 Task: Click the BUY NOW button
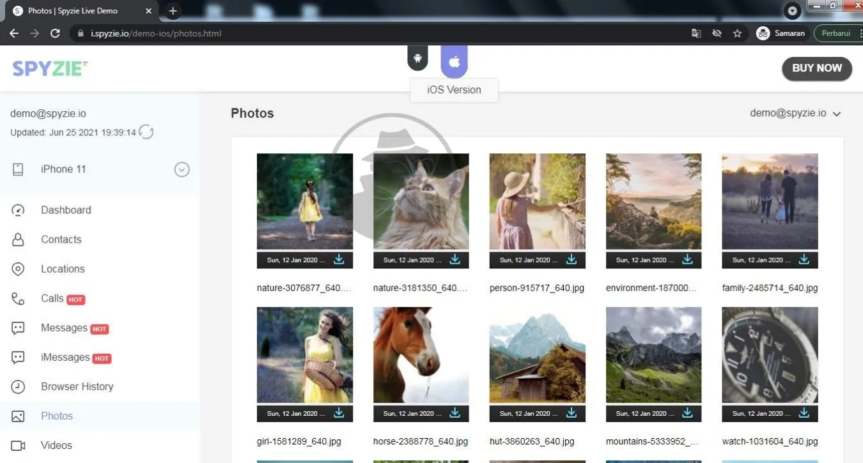point(817,68)
